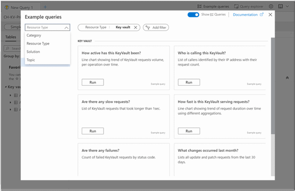This screenshot has height=191, width=295.
Task: Select Solution from the dropdown list
Action: 33,52
